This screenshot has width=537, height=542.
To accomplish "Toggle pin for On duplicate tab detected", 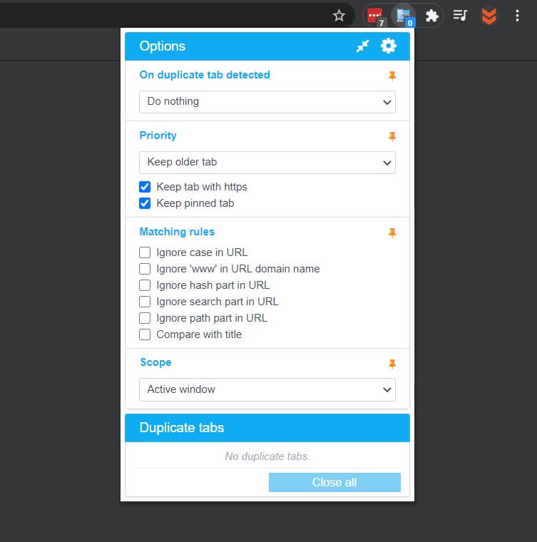I will coord(392,76).
